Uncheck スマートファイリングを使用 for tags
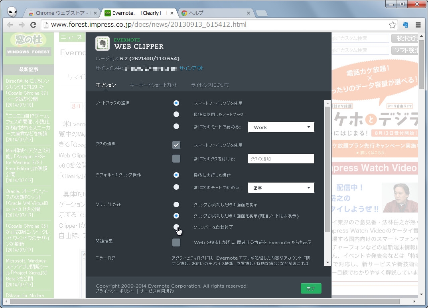The image size is (428, 308). point(176,145)
